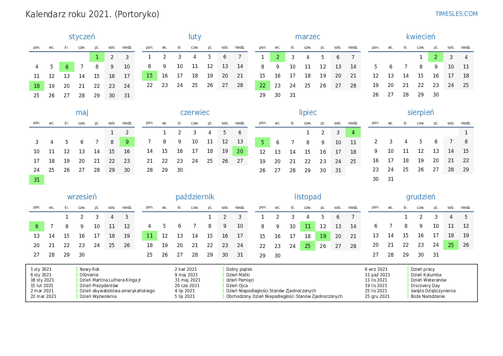Select highlighted September 6 Labor Day
The height and width of the screenshot is (356, 503).
[x=37, y=226]
